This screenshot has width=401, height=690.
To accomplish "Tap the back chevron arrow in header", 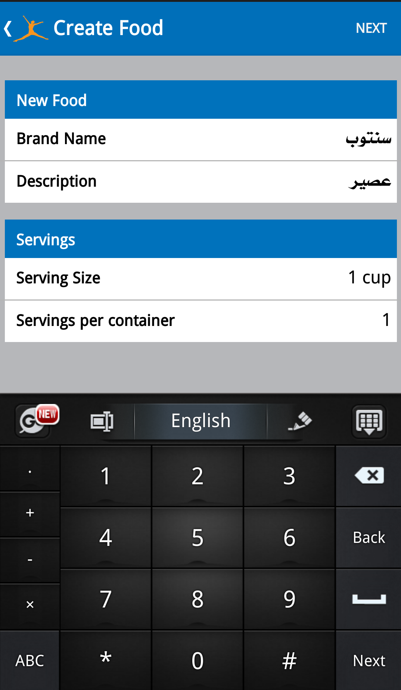I will [x=8, y=28].
